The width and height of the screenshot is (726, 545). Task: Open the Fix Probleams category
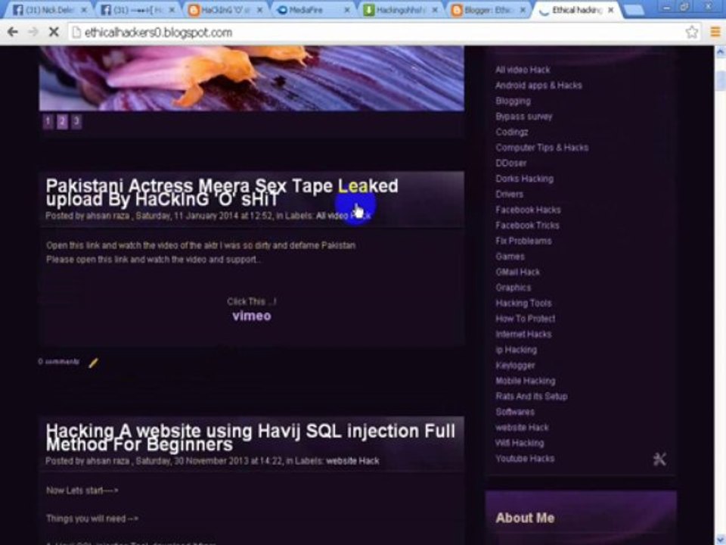(523, 241)
